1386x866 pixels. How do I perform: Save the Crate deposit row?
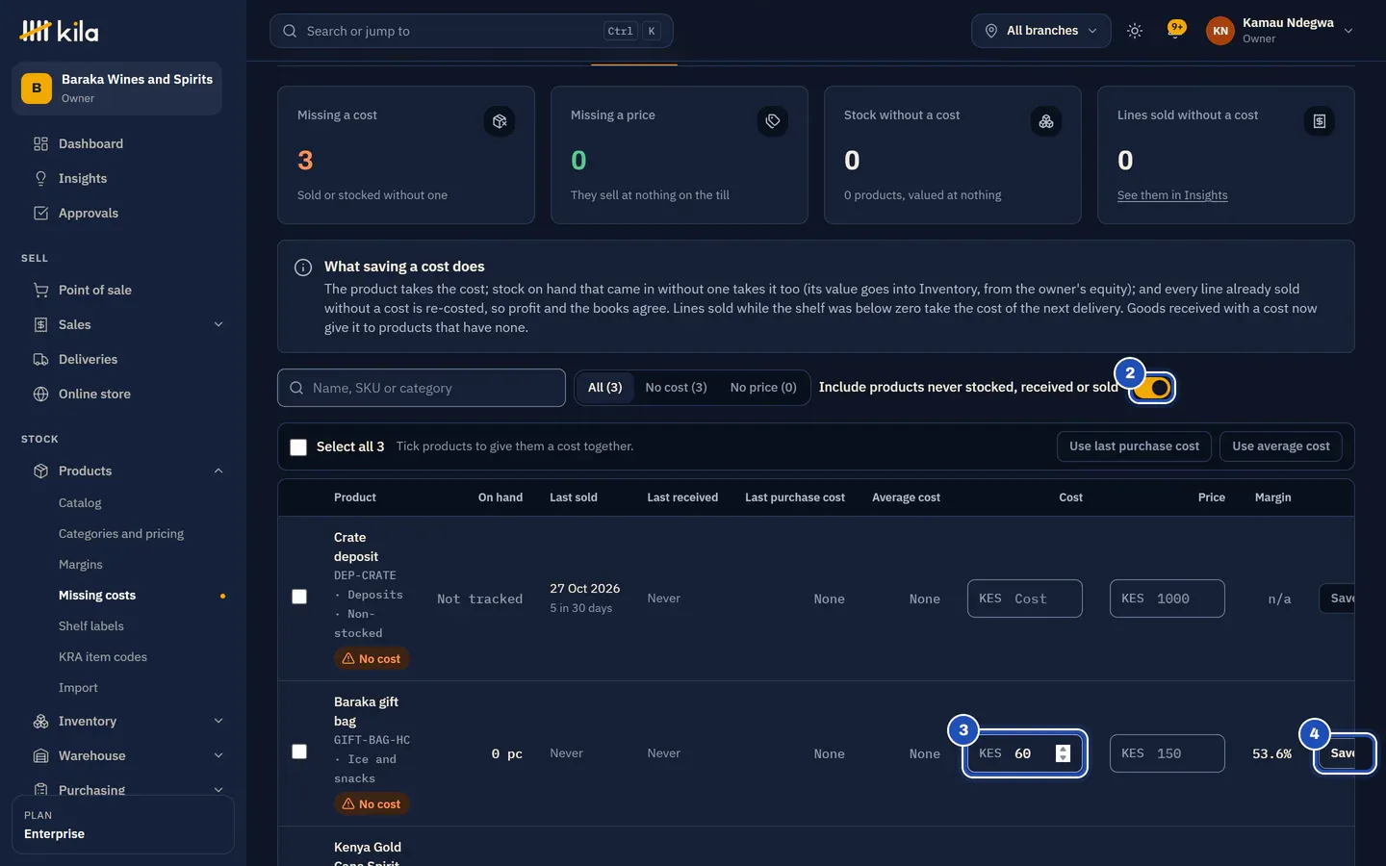(1338, 599)
